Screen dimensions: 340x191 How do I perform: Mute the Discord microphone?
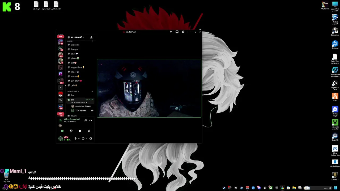[x=75, y=138]
